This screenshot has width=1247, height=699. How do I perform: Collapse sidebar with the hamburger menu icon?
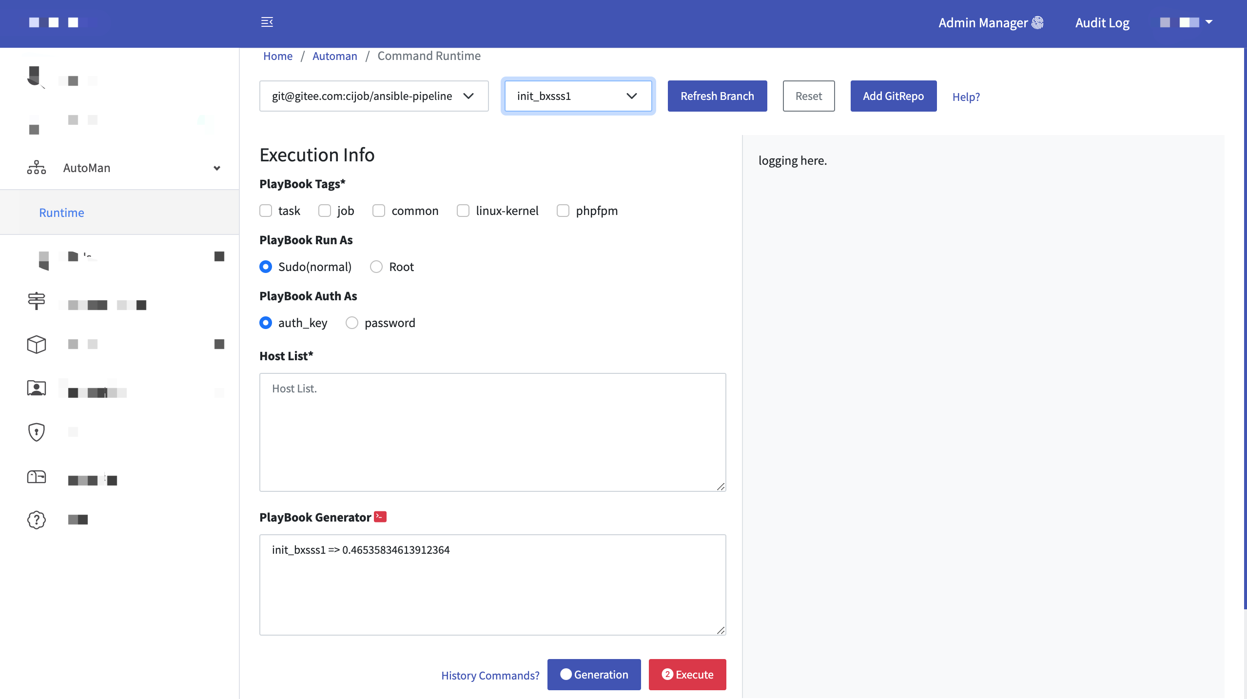(267, 22)
